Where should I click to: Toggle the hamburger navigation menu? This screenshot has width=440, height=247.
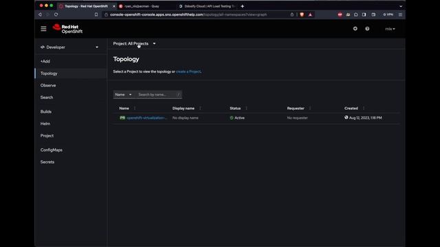43,29
